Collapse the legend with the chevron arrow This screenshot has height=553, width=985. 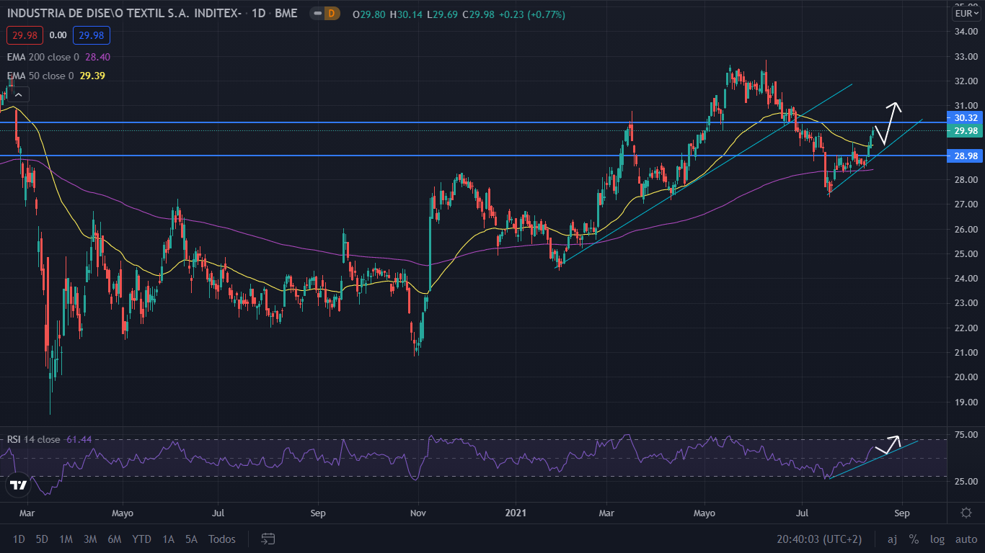(17, 94)
